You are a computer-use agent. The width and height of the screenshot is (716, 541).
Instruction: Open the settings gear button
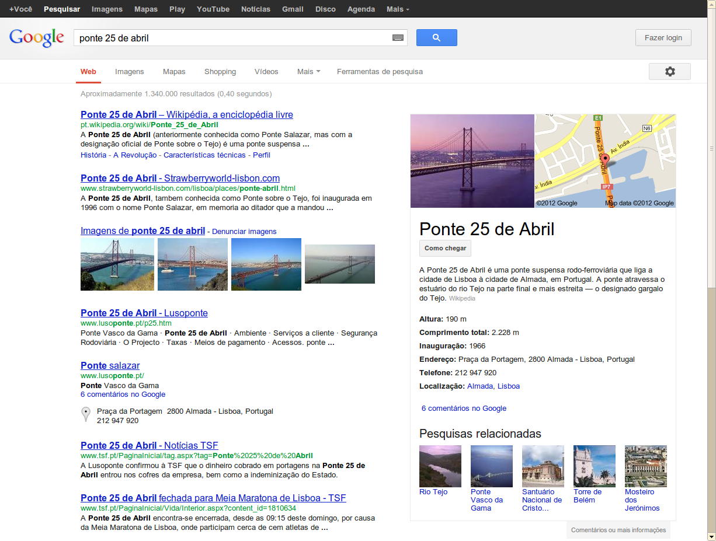click(x=669, y=71)
